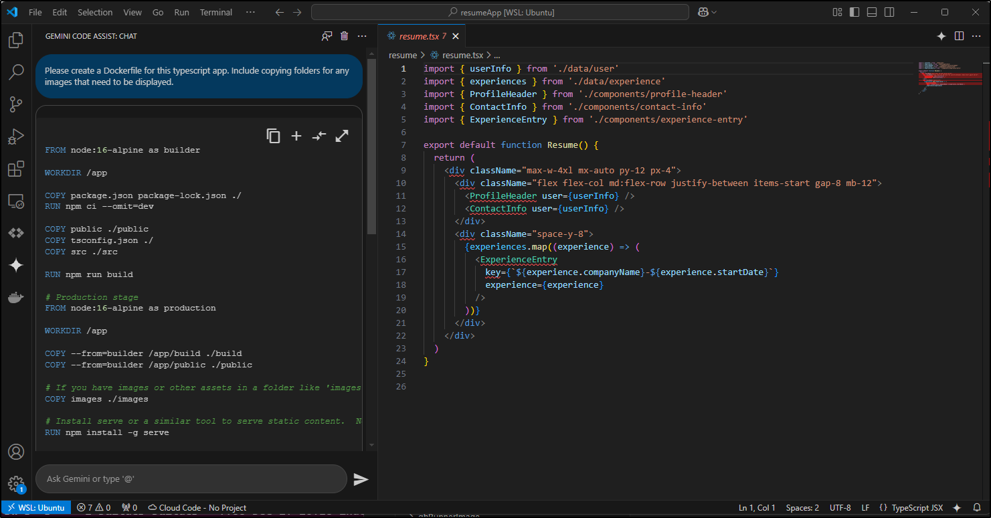Open the Terminal menu
991x518 pixels.
[x=216, y=12]
